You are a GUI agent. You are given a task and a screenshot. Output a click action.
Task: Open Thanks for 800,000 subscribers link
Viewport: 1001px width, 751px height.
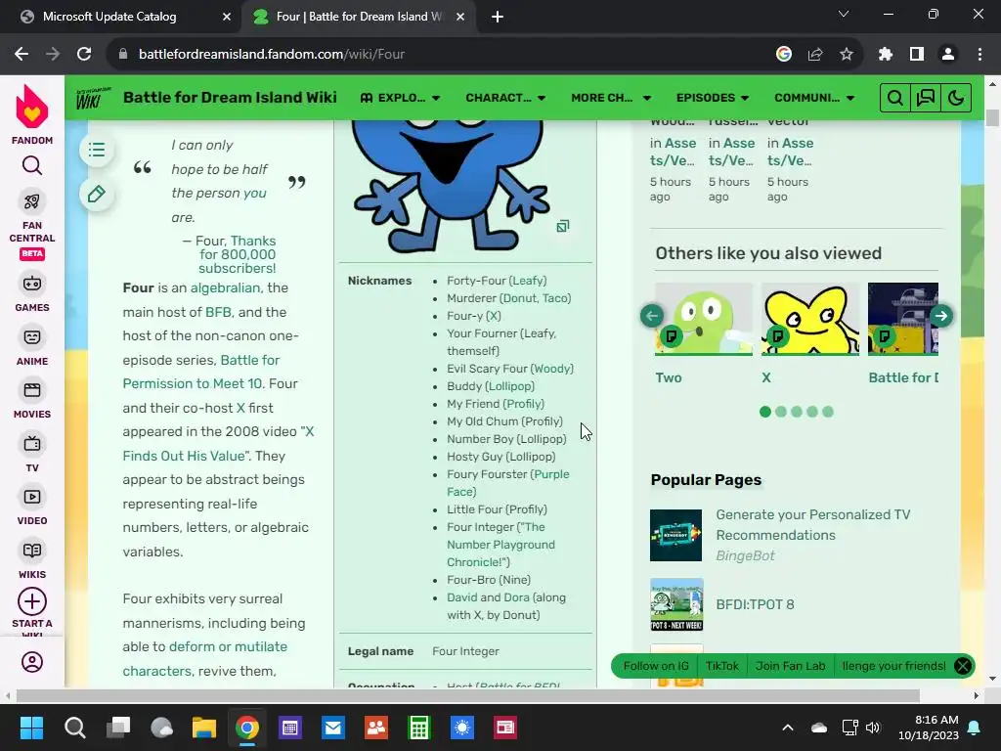point(237,255)
